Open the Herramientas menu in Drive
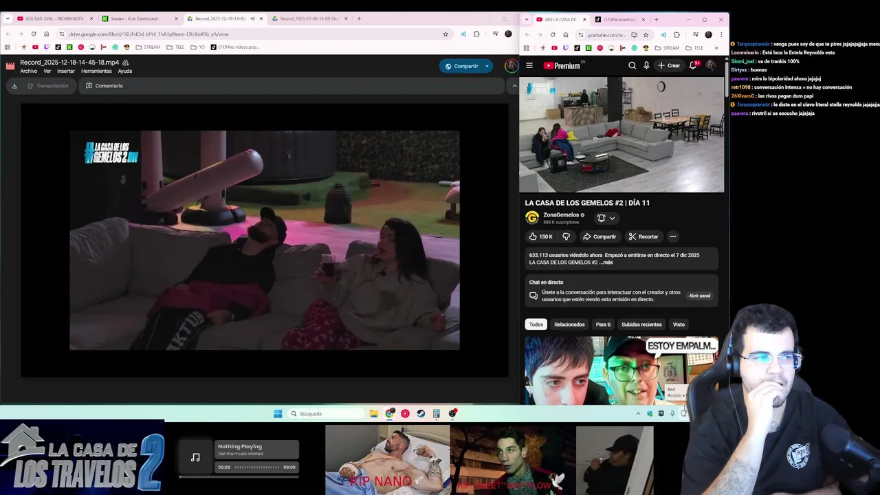 (96, 71)
